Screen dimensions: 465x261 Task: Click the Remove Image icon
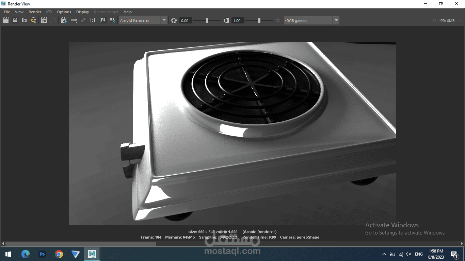tap(112, 20)
